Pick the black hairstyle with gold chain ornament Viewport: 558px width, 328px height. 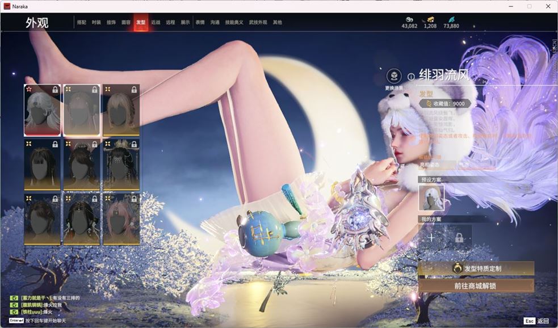pos(82,220)
